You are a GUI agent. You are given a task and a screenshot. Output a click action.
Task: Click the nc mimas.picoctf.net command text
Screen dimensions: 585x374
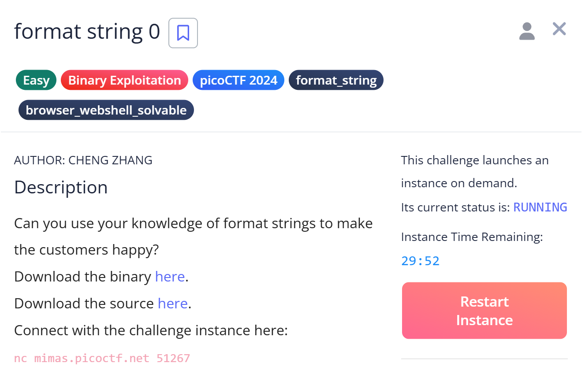pyautogui.click(x=102, y=358)
